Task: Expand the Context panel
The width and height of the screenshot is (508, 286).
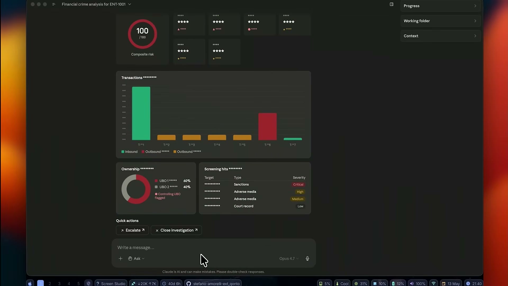Action: (440, 36)
